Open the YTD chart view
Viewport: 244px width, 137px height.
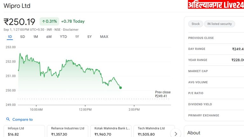pos(64,37)
